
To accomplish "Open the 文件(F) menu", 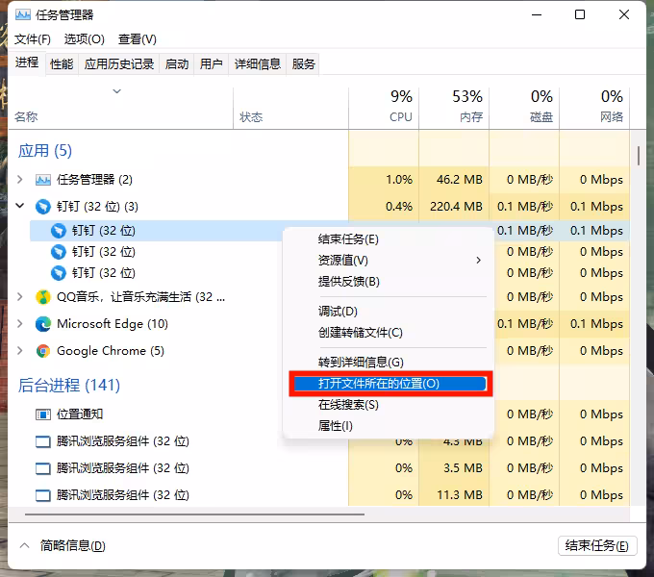I will click(33, 39).
